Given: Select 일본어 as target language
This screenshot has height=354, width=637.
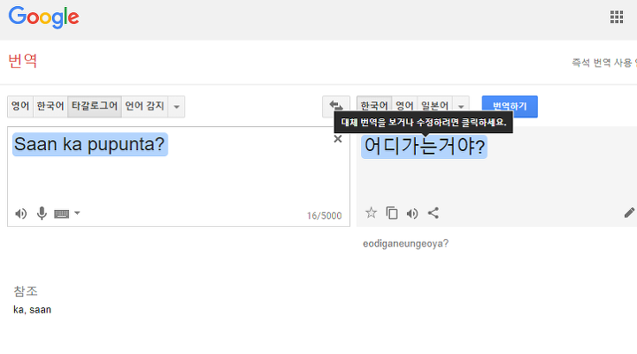Looking at the screenshot, I should pyautogui.click(x=434, y=105).
